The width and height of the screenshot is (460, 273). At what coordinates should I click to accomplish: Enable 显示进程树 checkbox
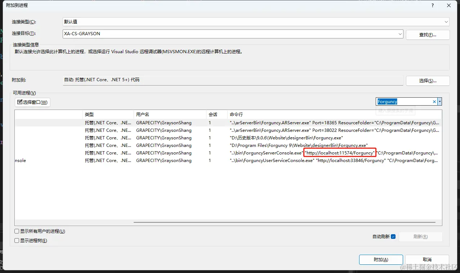(17, 241)
